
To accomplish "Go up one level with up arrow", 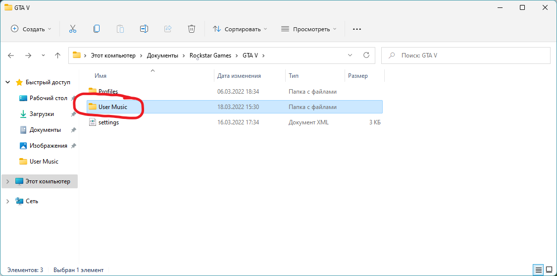I will pyautogui.click(x=57, y=55).
